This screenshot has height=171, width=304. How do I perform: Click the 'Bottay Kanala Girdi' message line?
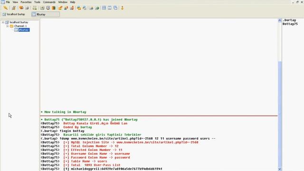pos(84,123)
